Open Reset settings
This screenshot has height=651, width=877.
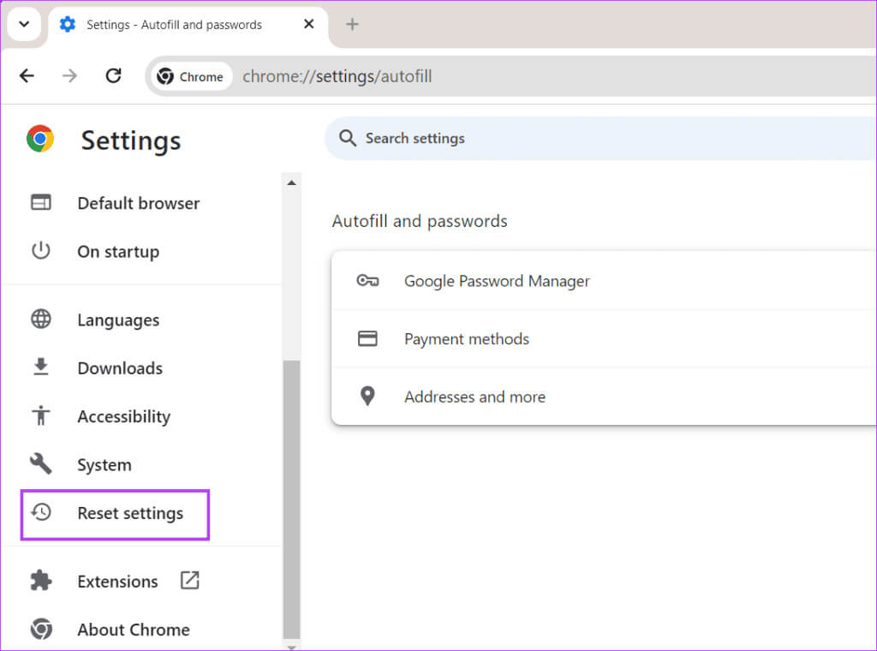pyautogui.click(x=115, y=515)
